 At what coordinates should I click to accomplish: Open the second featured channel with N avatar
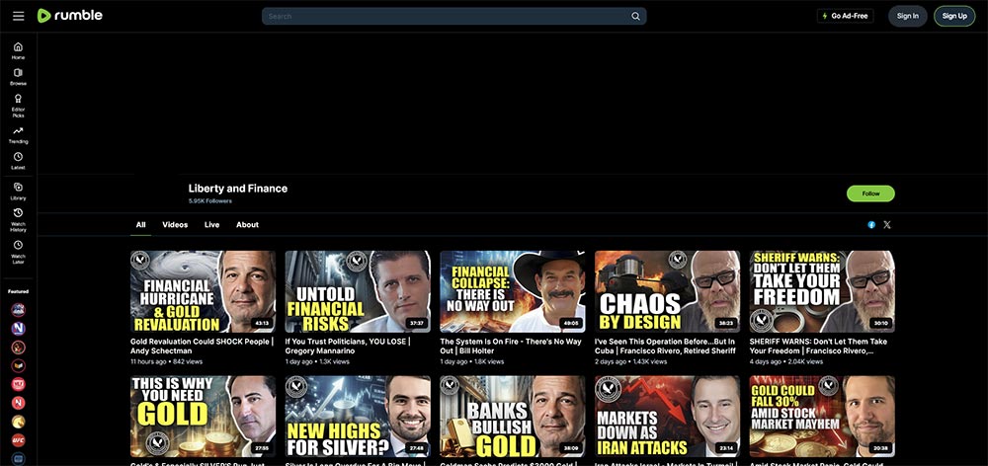pyautogui.click(x=18, y=328)
